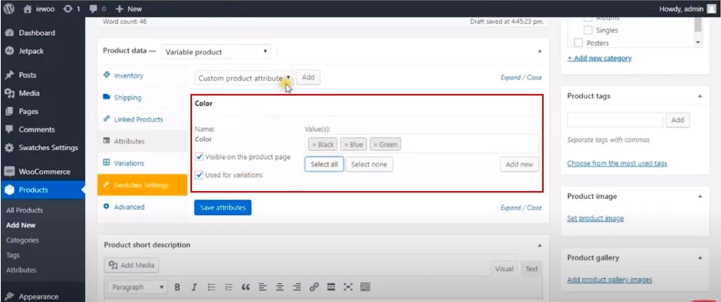Click the Add new value button
The image size is (721, 302).
coord(519,164)
